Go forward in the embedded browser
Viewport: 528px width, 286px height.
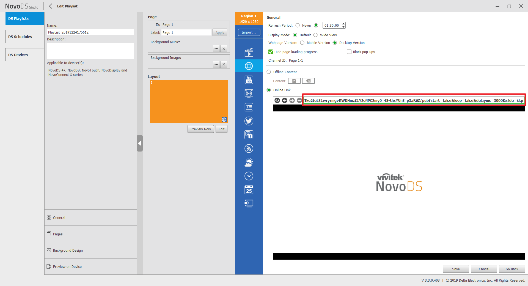292,100
